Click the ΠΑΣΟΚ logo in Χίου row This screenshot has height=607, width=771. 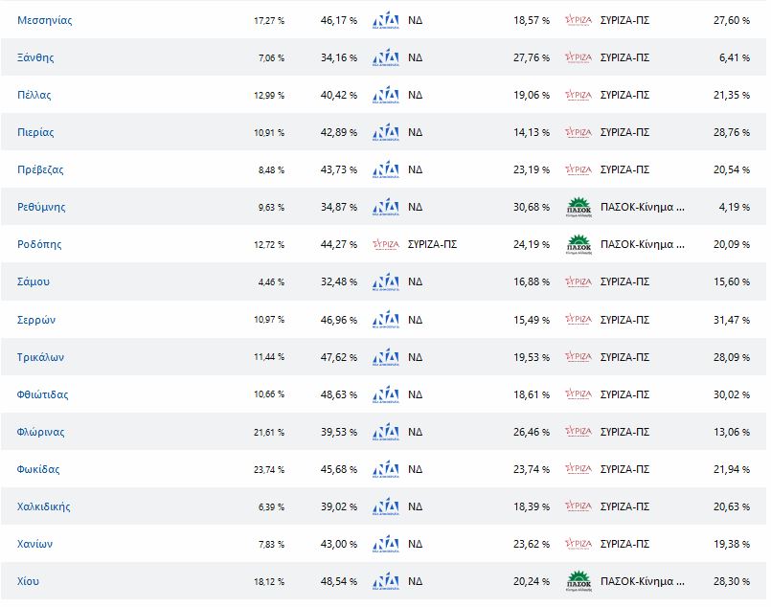pos(578,581)
